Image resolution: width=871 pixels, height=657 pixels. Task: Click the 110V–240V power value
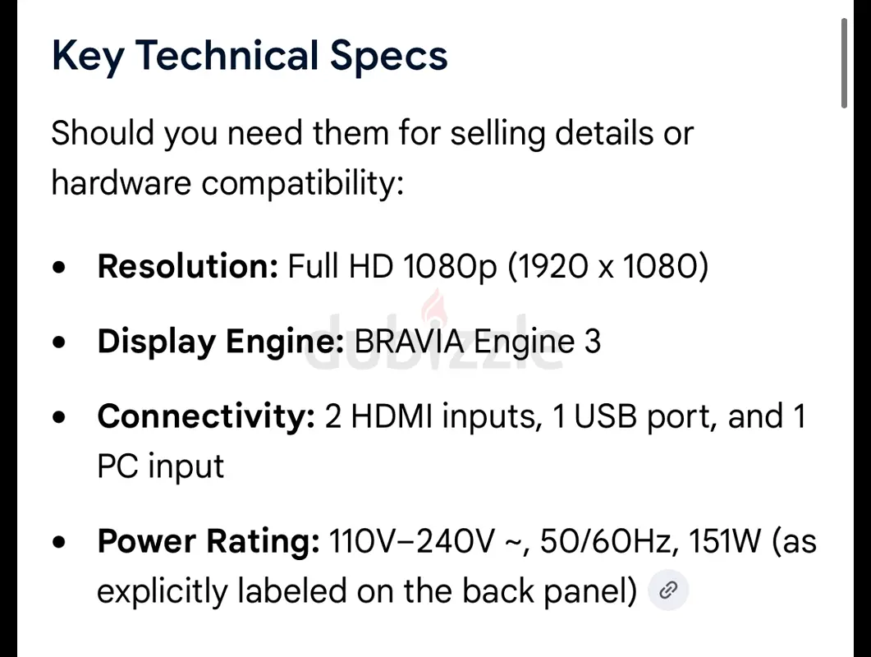411,541
